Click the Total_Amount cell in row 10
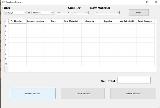 click(x=145, y=64)
